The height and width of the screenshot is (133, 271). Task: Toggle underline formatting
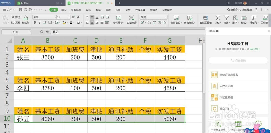coord(45,22)
